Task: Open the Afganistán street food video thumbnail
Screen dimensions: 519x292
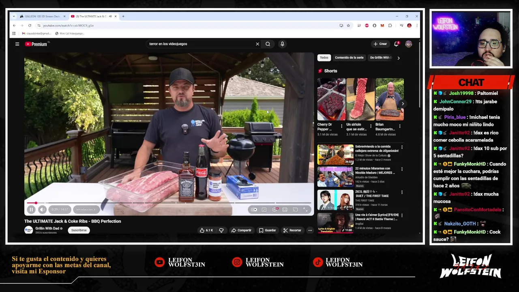Action: 335,154
